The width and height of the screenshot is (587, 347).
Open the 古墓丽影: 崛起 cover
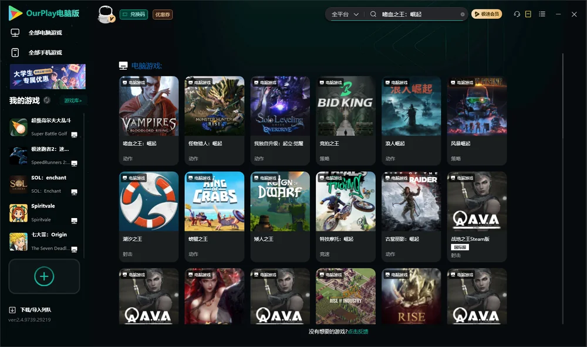point(411,202)
